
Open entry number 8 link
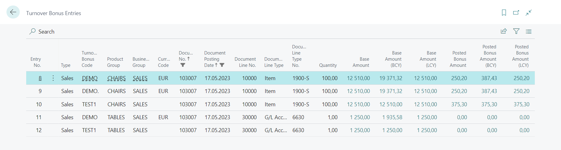click(x=40, y=78)
